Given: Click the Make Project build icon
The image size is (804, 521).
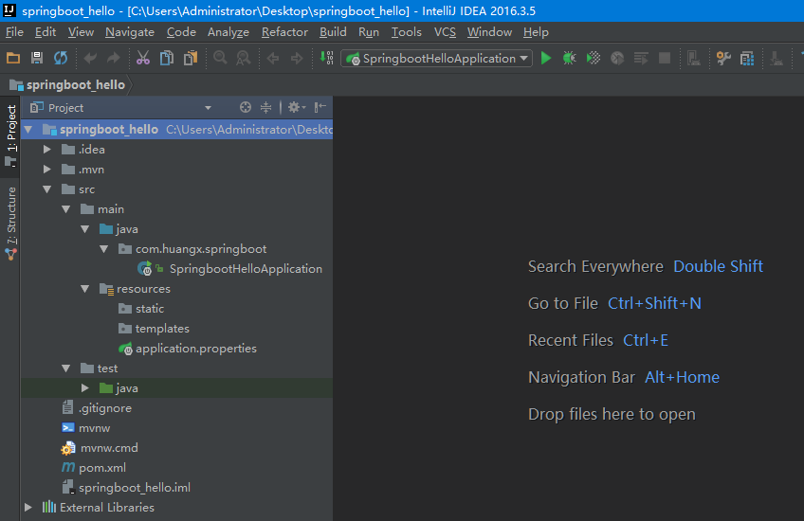Looking at the screenshot, I should (x=326, y=58).
